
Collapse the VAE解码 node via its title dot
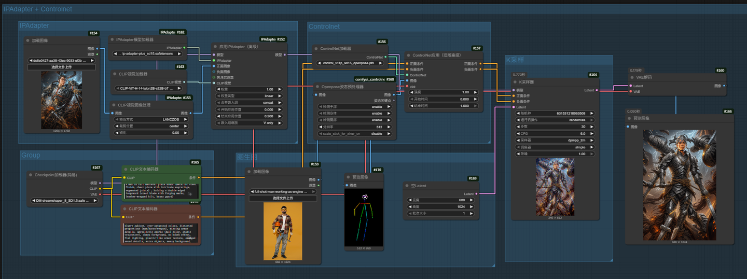(x=631, y=78)
